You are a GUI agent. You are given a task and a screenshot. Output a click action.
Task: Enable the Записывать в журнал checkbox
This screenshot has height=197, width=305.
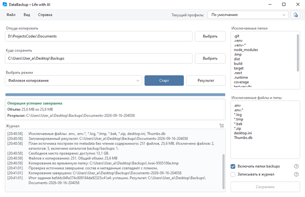233,174
